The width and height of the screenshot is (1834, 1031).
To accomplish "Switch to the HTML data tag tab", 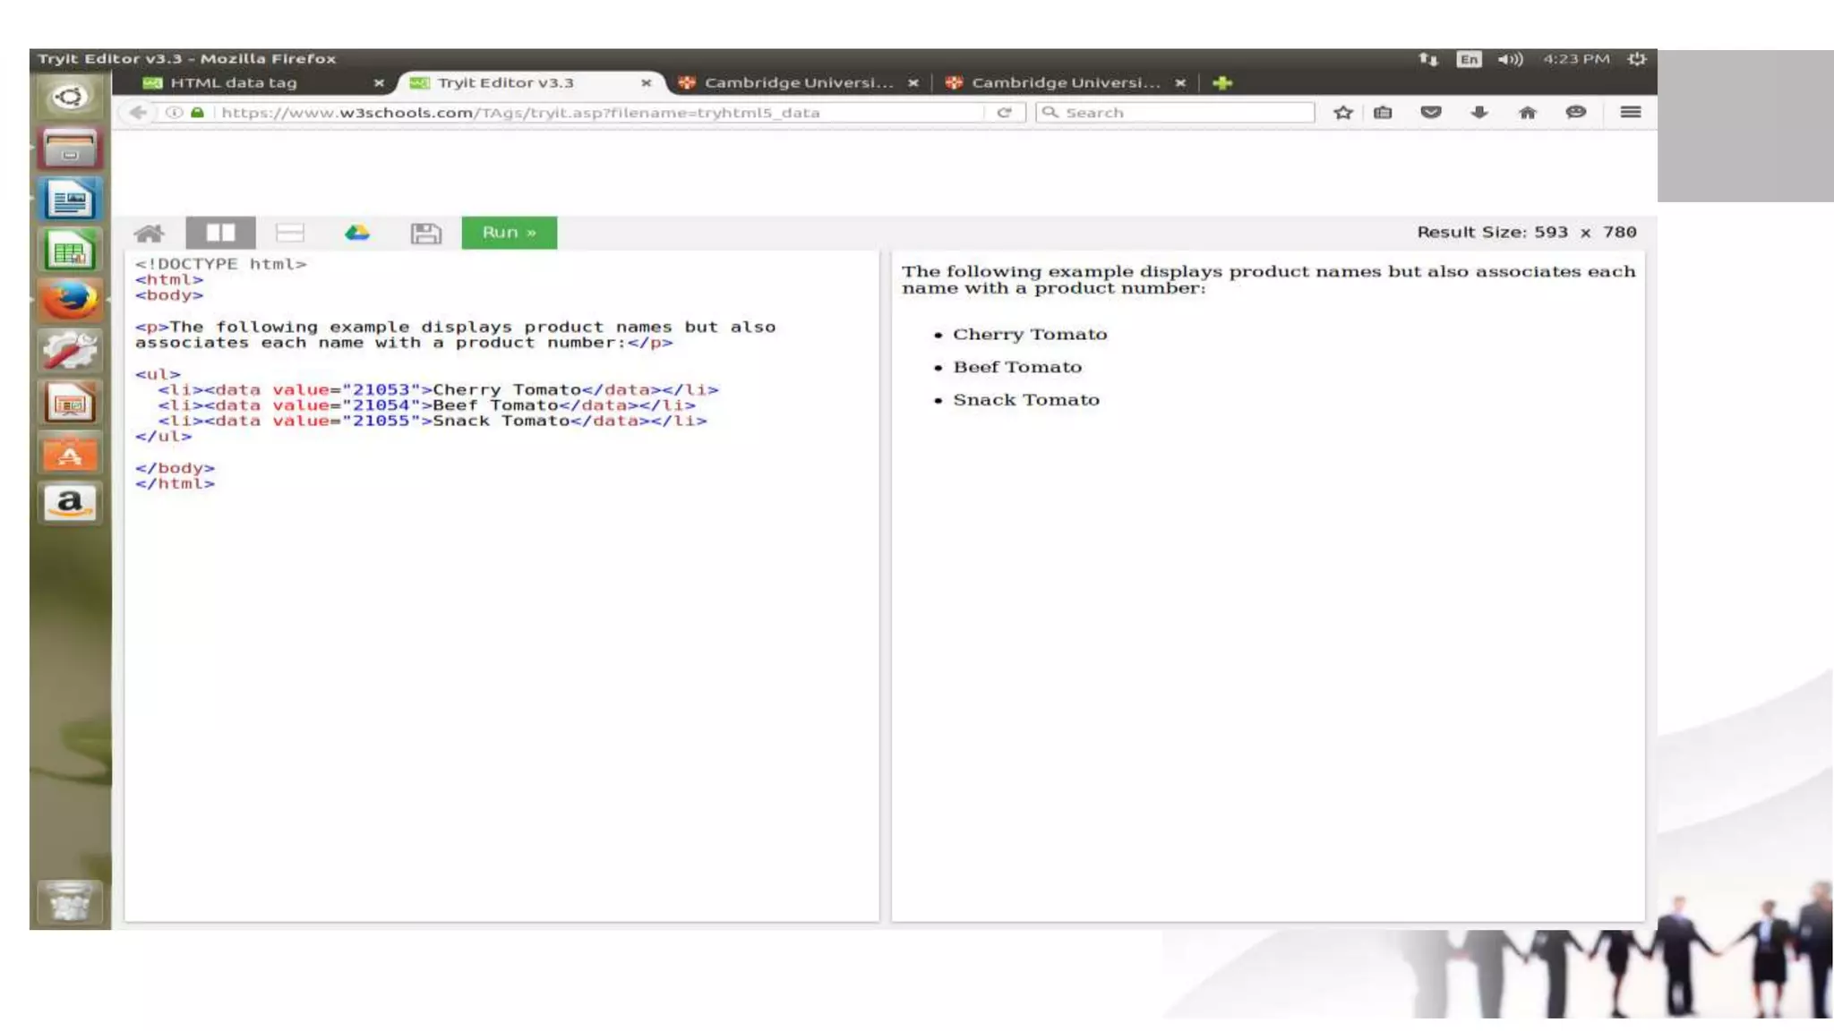I will (x=235, y=83).
